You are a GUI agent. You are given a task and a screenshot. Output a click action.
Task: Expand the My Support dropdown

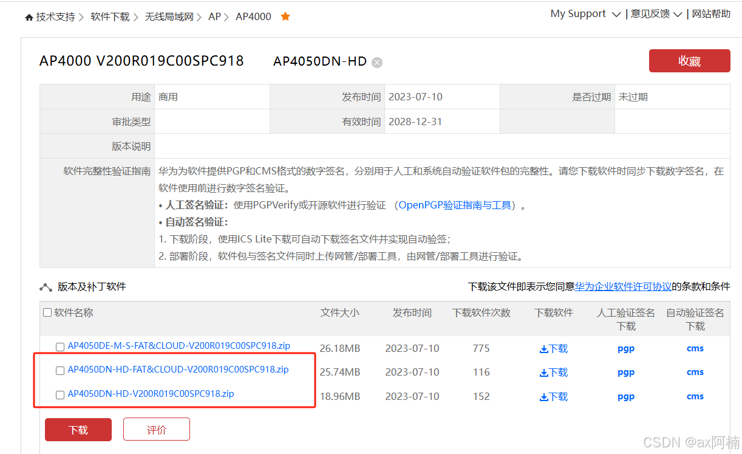pos(585,13)
